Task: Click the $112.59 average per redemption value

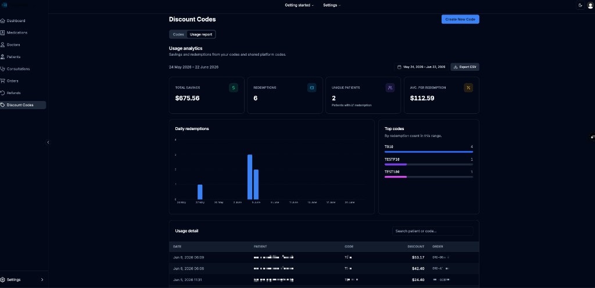Action: point(422,98)
